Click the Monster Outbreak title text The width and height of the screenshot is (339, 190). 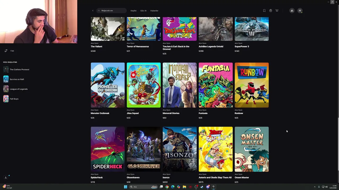pos(100,113)
